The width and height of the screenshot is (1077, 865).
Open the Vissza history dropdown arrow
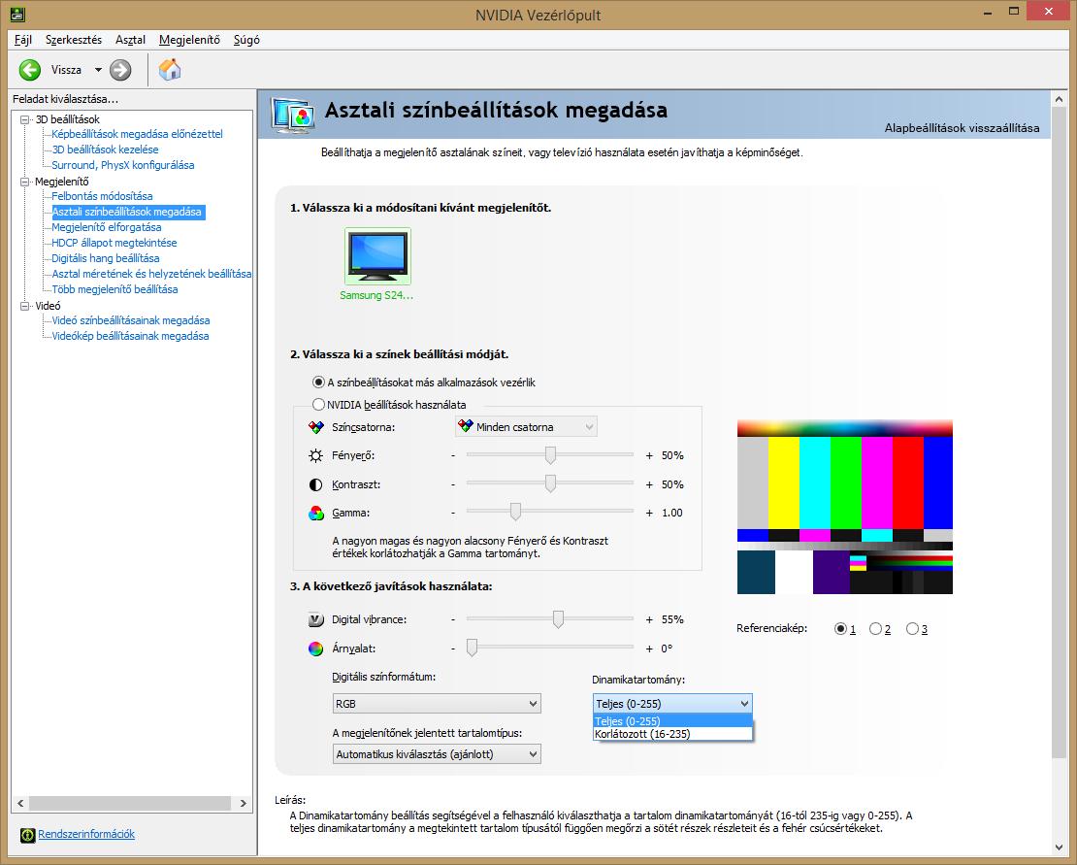(x=98, y=69)
